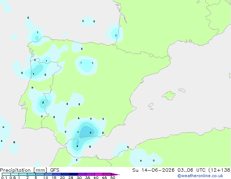Click the darkest blue 25–30 legend swatch
Image resolution: width=231 pixels, height=179 pixels.
click(x=73, y=174)
